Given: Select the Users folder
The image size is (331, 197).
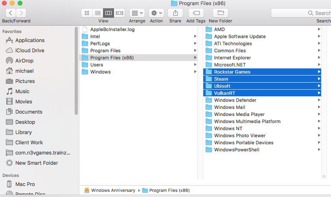Looking at the screenshot, I should [x=138, y=65].
